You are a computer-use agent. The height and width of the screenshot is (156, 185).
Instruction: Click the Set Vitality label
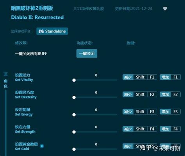(24, 80)
